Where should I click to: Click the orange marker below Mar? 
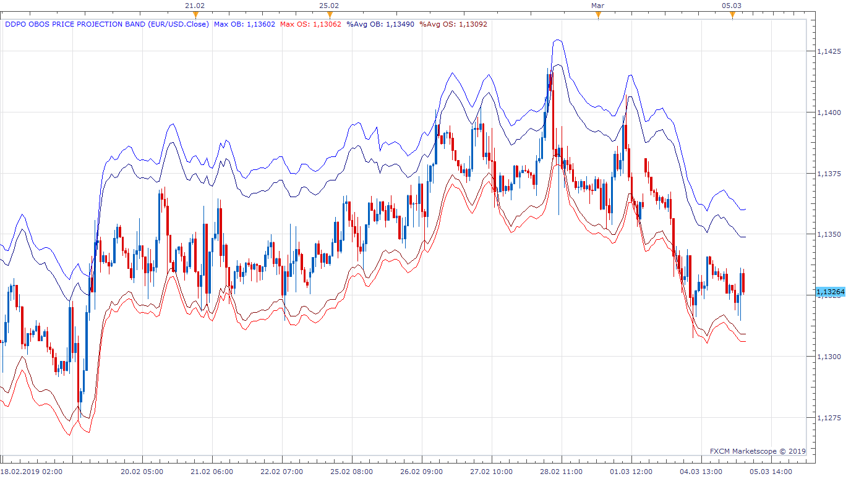click(598, 15)
